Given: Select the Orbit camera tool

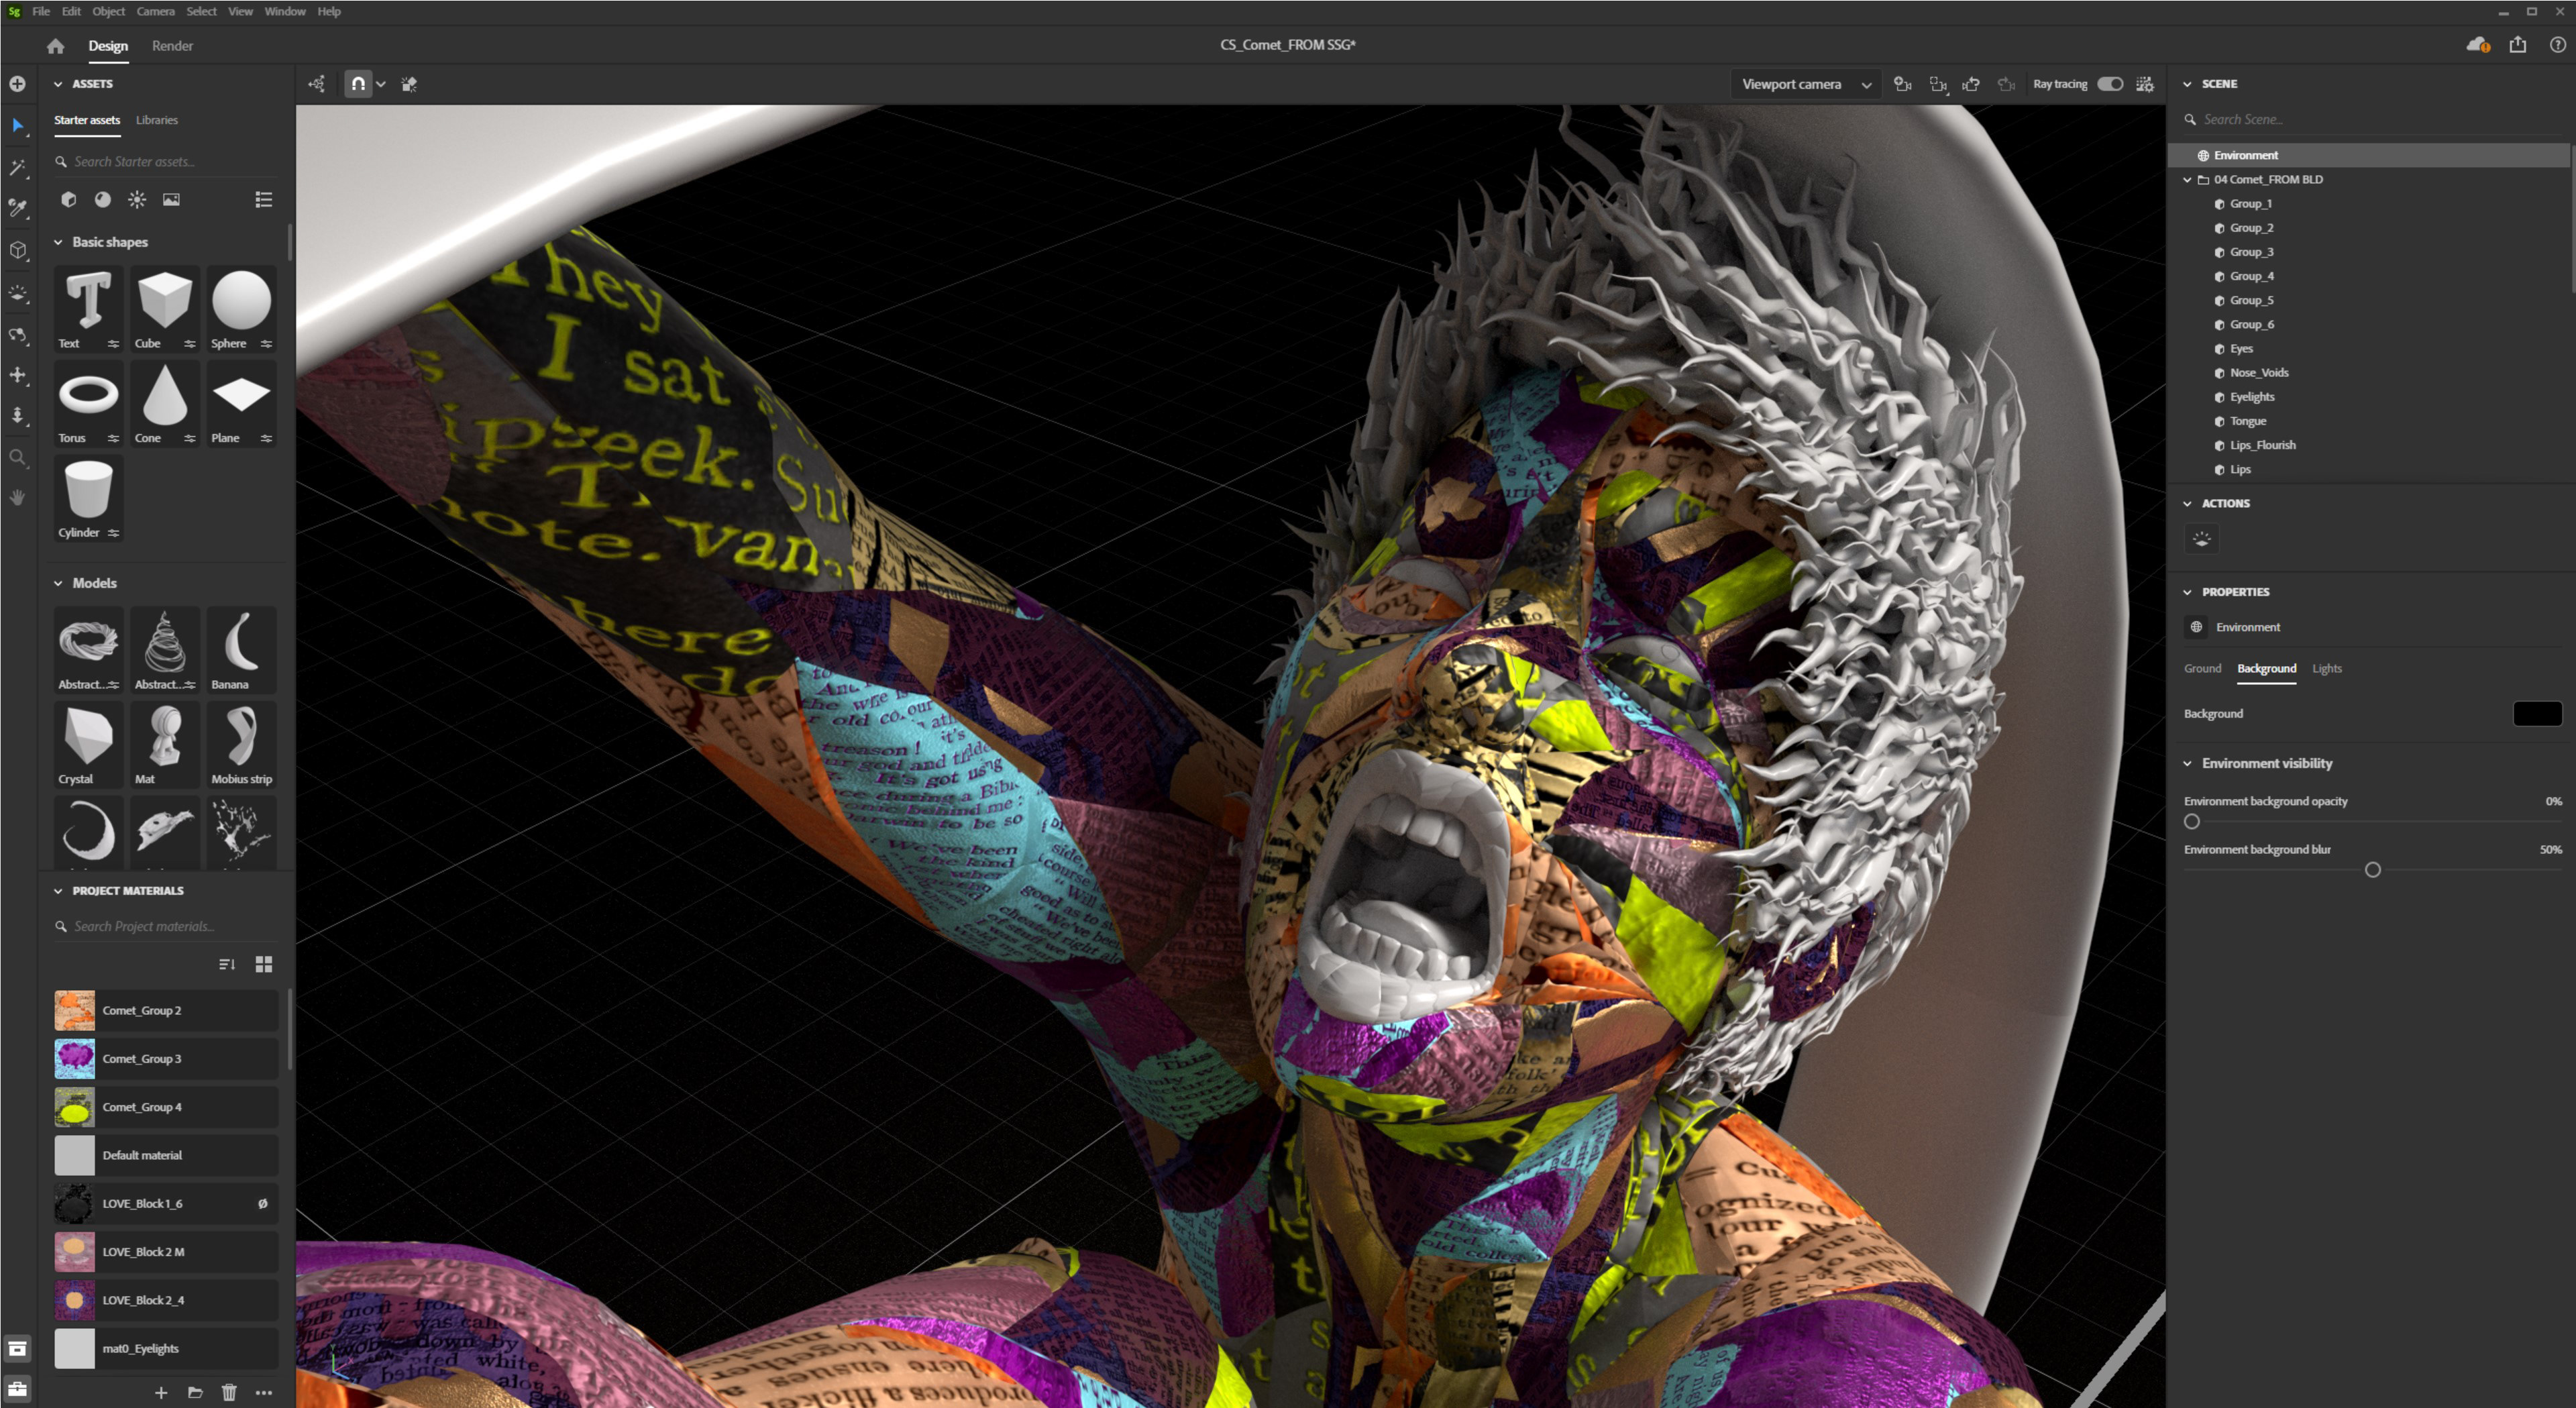Looking at the screenshot, I should pyautogui.click(x=17, y=334).
